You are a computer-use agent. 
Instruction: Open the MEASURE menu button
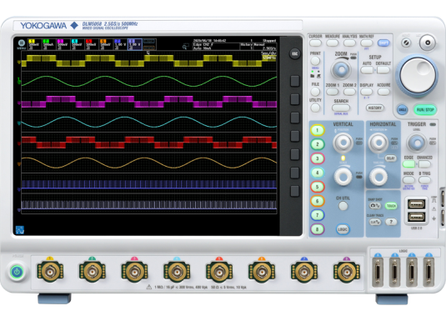tap(333, 43)
